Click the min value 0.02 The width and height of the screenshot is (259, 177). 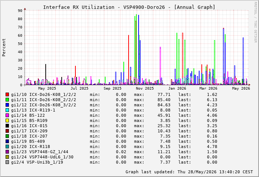coord(121,152)
